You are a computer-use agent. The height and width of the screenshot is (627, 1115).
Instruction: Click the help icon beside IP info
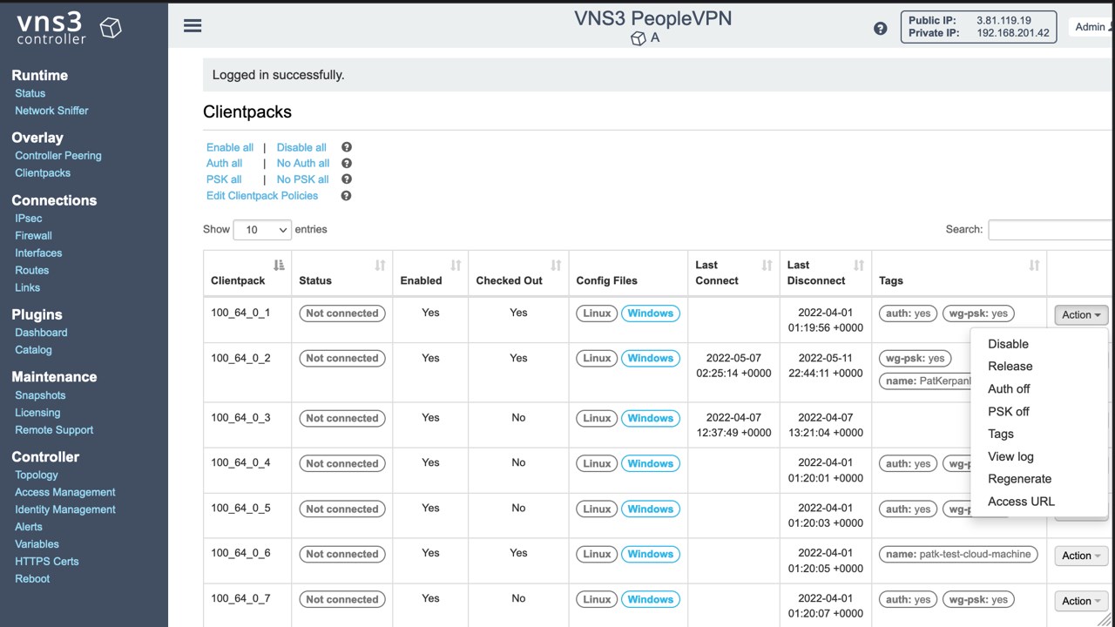[880, 28]
